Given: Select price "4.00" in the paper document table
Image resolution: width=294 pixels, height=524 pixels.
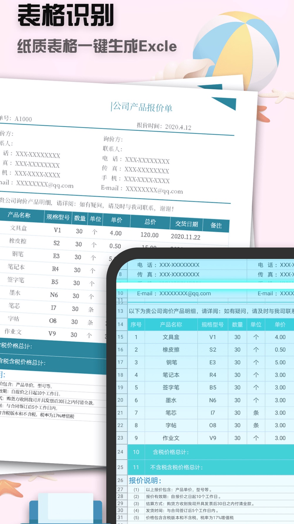Looking at the screenshot, I should pos(116,233).
